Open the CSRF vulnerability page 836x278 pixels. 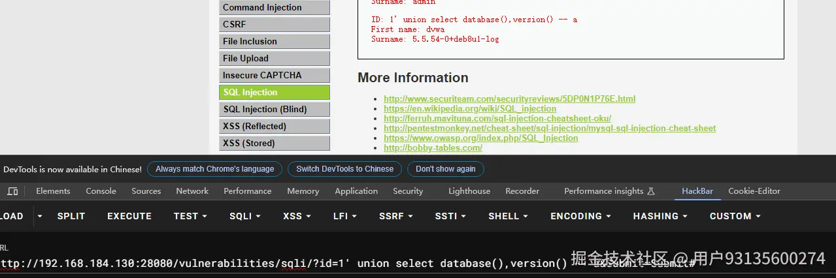[275, 24]
